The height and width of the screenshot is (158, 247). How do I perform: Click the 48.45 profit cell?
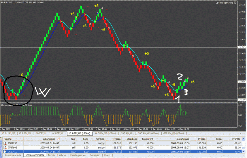pos(237,152)
